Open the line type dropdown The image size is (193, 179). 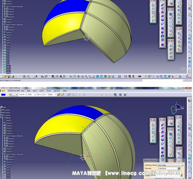(x=22, y=95)
